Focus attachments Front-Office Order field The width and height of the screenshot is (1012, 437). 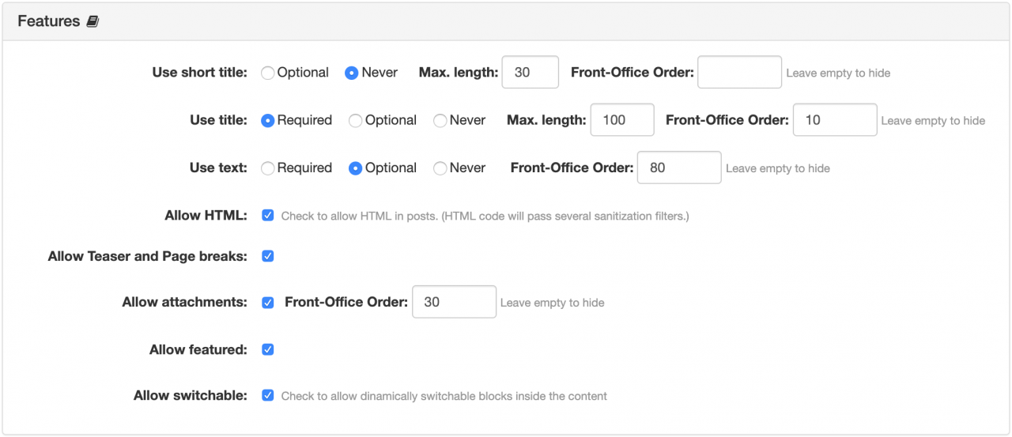pyautogui.click(x=455, y=302)
